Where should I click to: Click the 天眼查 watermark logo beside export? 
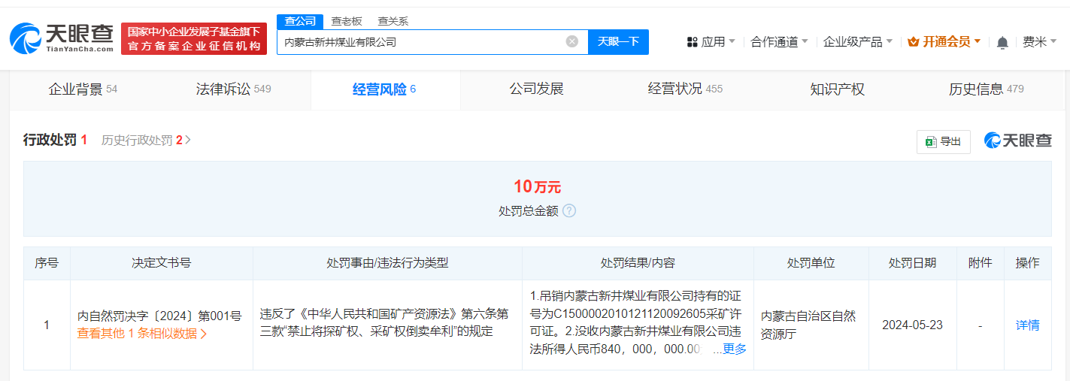click(1017, 141)
